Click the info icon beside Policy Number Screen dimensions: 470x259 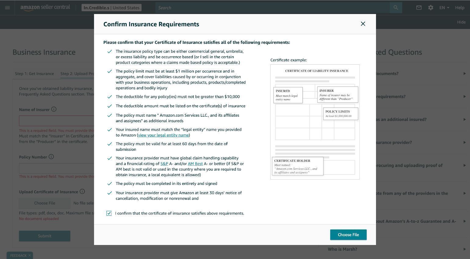[51, 157]
